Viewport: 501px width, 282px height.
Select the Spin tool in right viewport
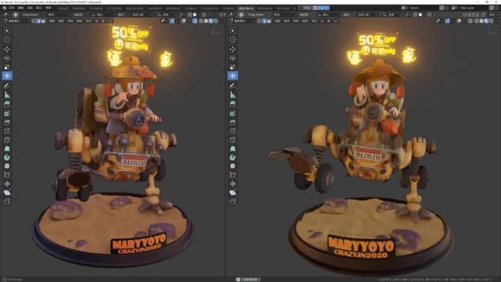[x=232, y=157]
